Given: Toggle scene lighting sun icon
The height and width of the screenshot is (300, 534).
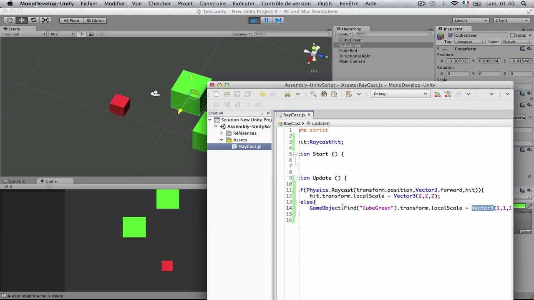Looking at the screenshot, I should pyautogui.click(x=82, y=34).
